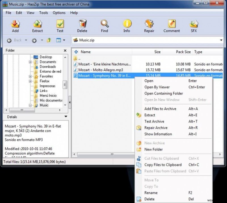Open the Help menu
This screenshot has width=227, height=203.
click(x=74, y=13)
